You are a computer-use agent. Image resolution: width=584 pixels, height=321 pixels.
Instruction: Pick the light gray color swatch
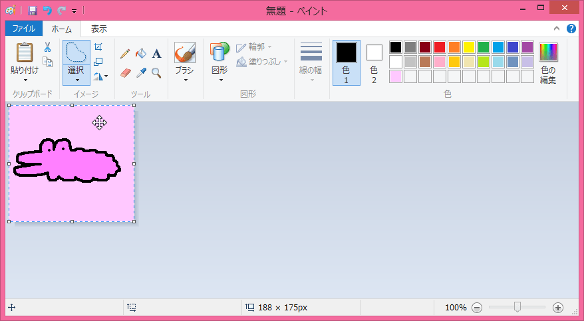[x=410, y=62]
